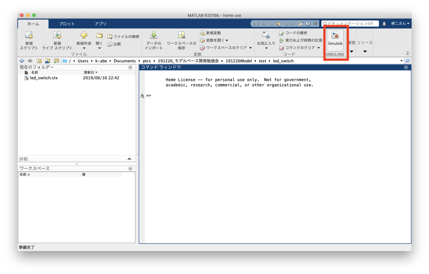Open the Favorites (お気に入り) dropdown

266,48
